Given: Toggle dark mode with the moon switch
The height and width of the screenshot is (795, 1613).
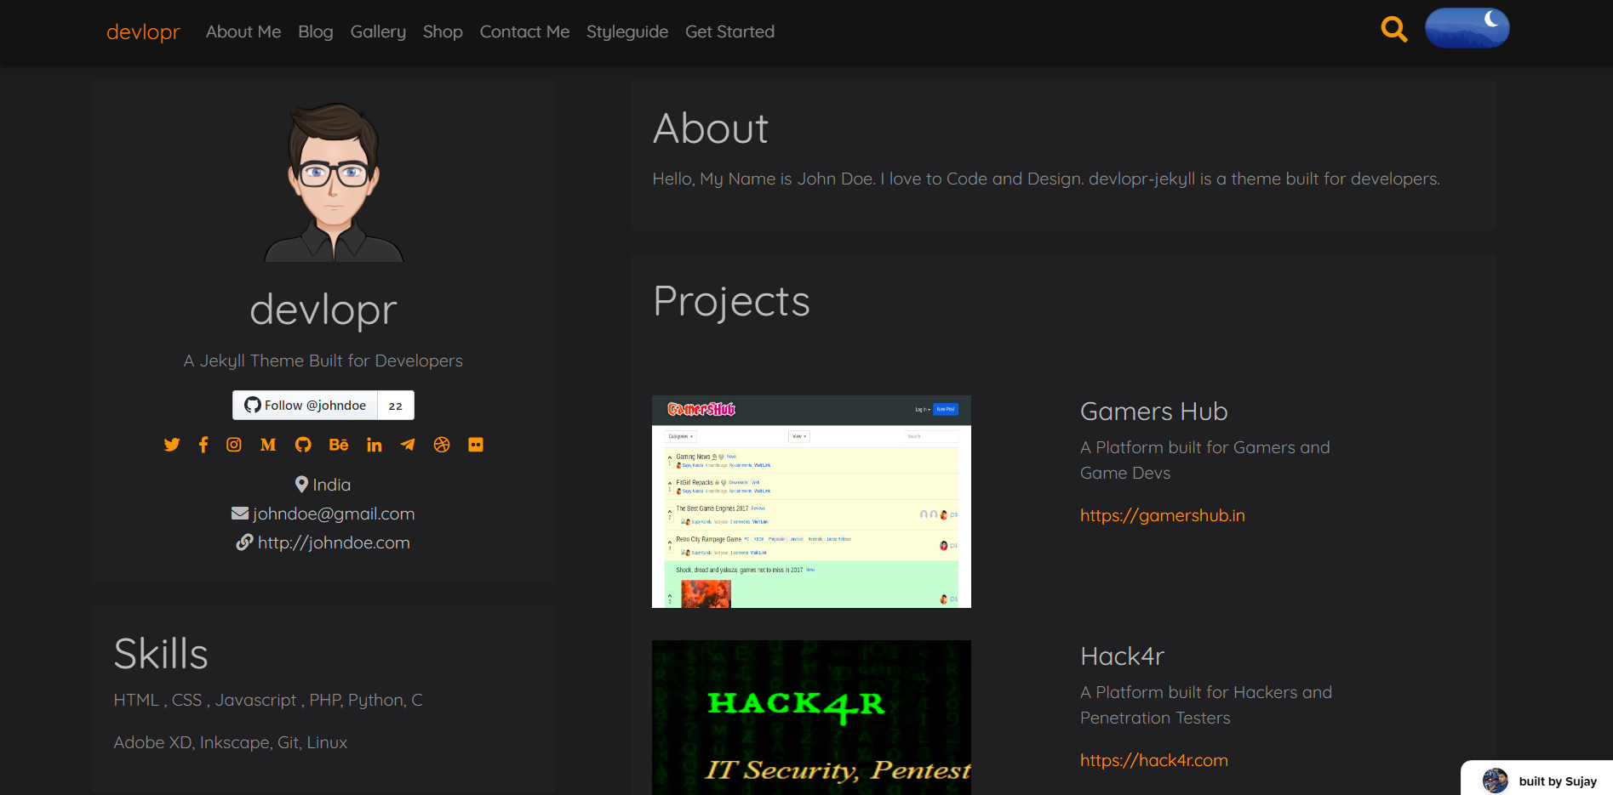Looking at the screenshot, I should coord(1467,27).
